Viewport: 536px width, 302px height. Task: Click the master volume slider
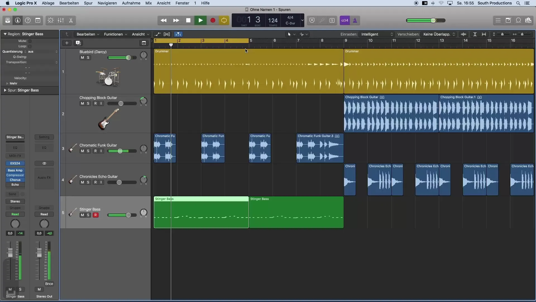pos(426,20)
